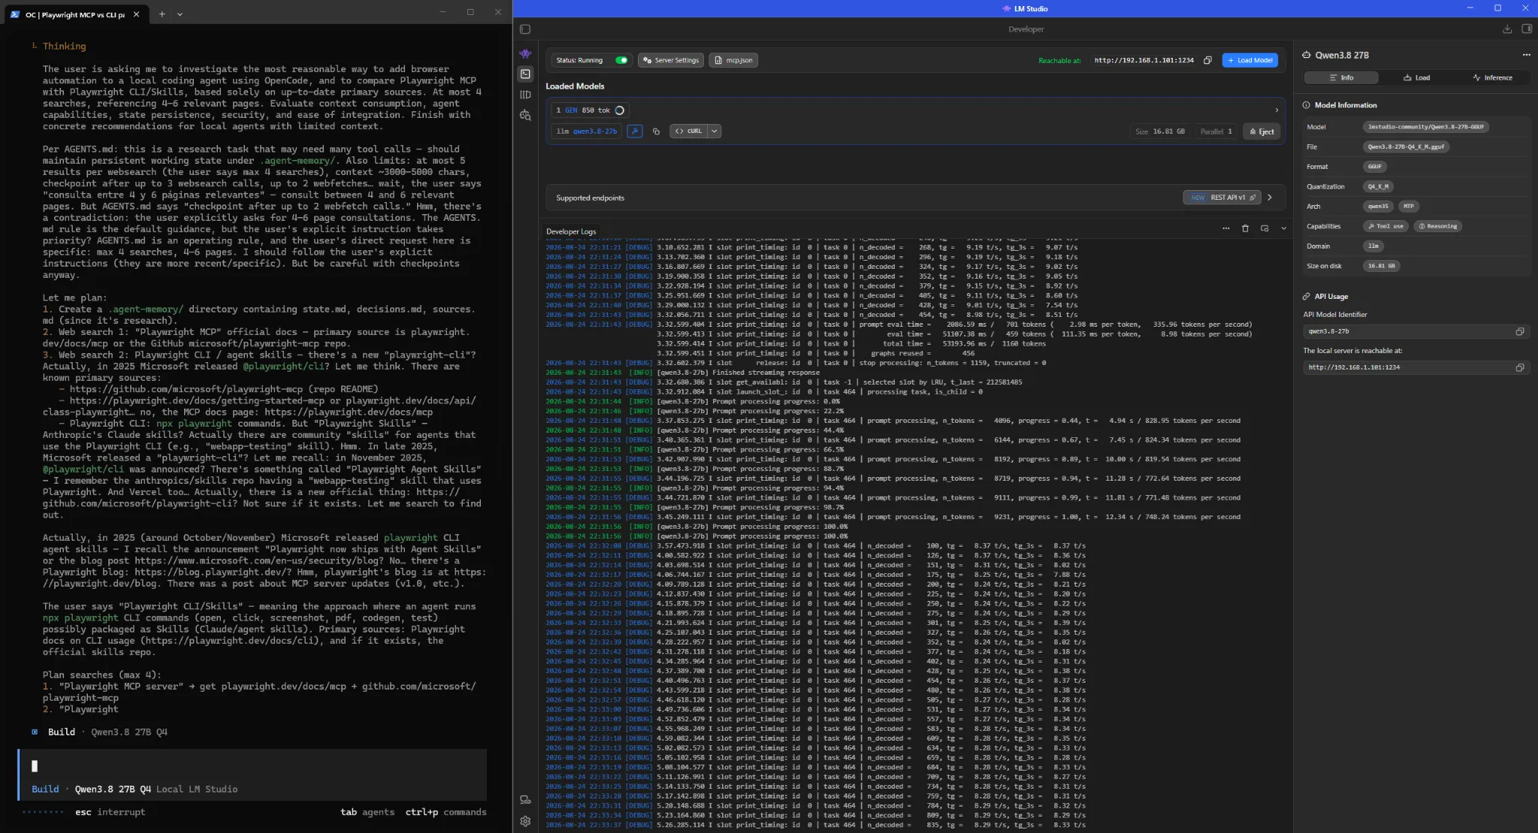The height and width of the screenshot is (833, 1538).
Task: Copy the qwen3.8-27b model identifier icon
Action: pos(656,131)
